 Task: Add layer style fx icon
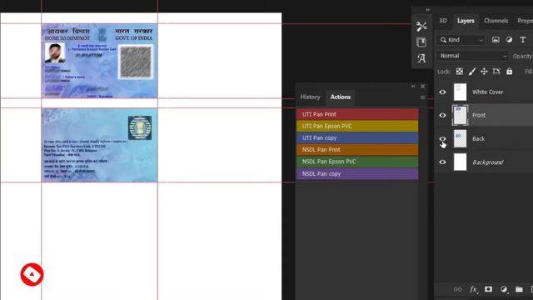[x=473, y=289]
